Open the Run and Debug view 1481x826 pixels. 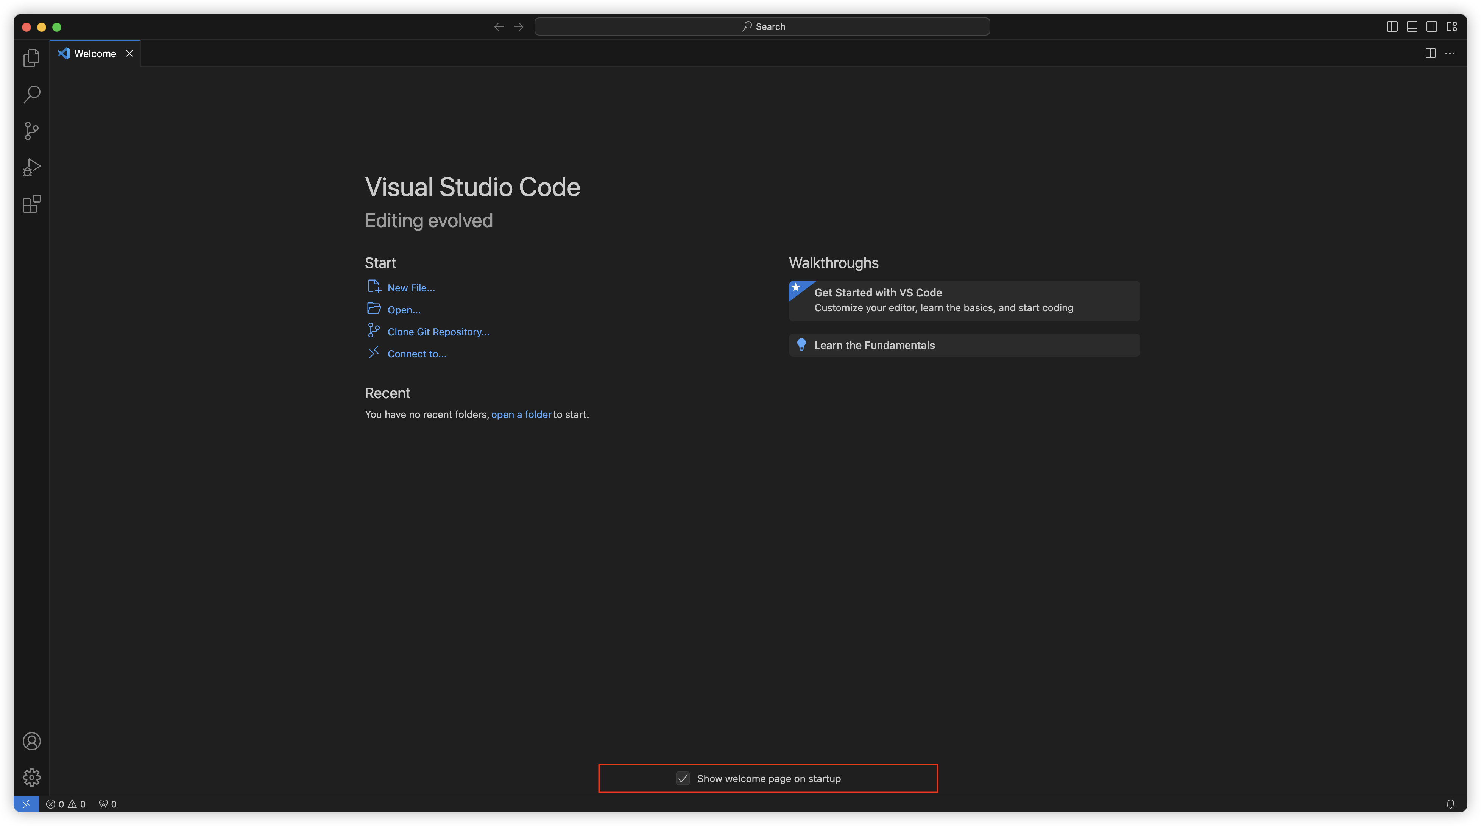point(32,167)
